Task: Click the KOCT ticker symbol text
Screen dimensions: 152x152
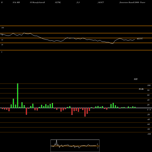Action: pyautogui.click(x=101, y=2)
